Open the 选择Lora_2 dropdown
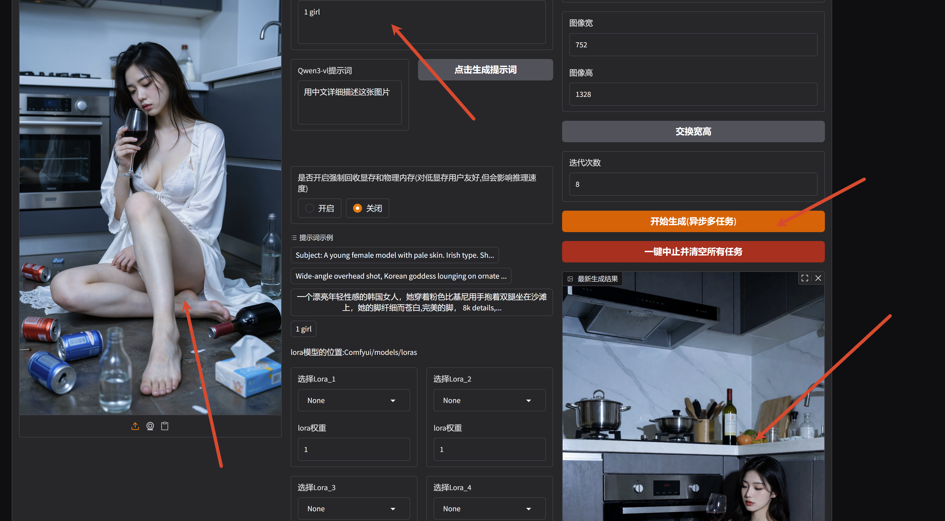Viewport: 945px width, 521px height. 489,400
